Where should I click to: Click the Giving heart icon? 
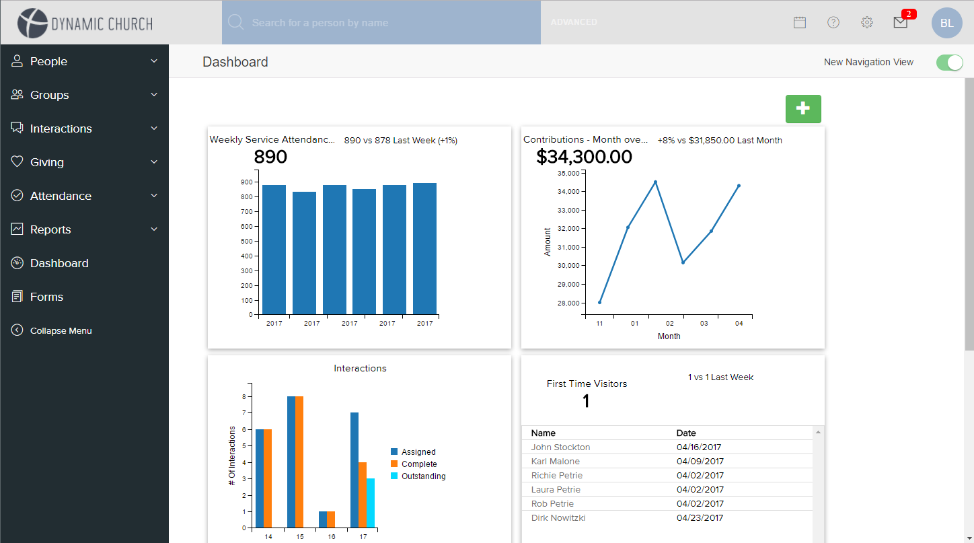(16, 161)
